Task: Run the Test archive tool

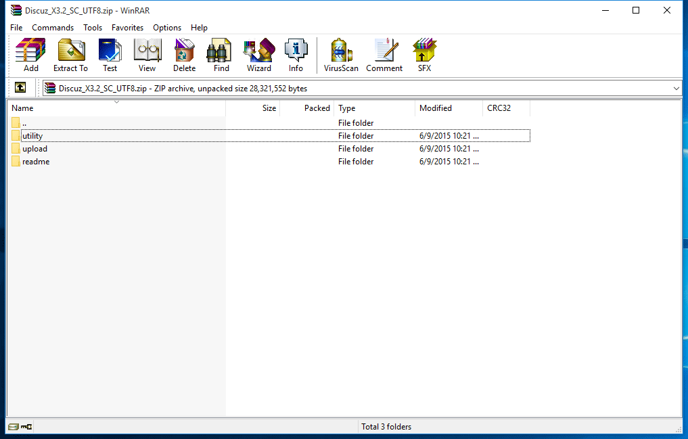Action: coord(110,55)
